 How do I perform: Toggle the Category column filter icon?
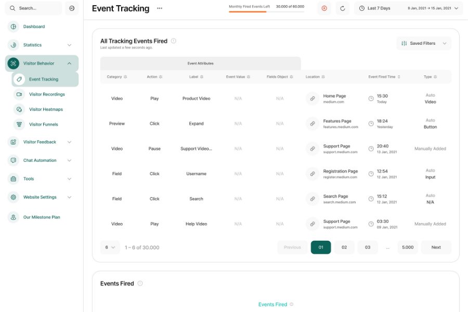[x=125, y=77]
